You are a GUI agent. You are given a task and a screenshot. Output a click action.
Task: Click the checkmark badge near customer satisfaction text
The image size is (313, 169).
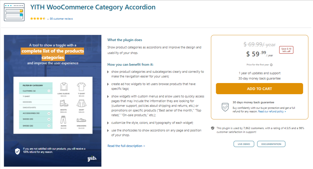click(213, 128)
